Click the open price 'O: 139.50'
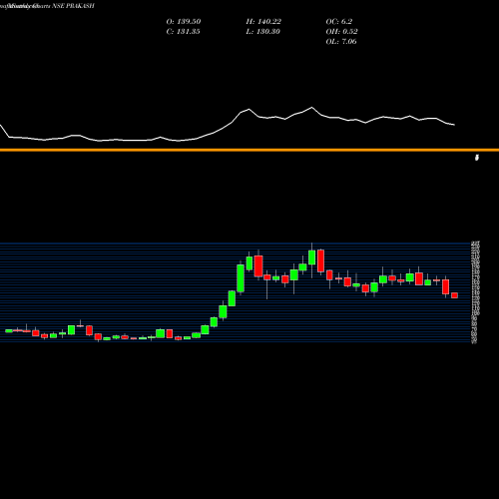This screenshot has width=499, height=499. [184, 21]
